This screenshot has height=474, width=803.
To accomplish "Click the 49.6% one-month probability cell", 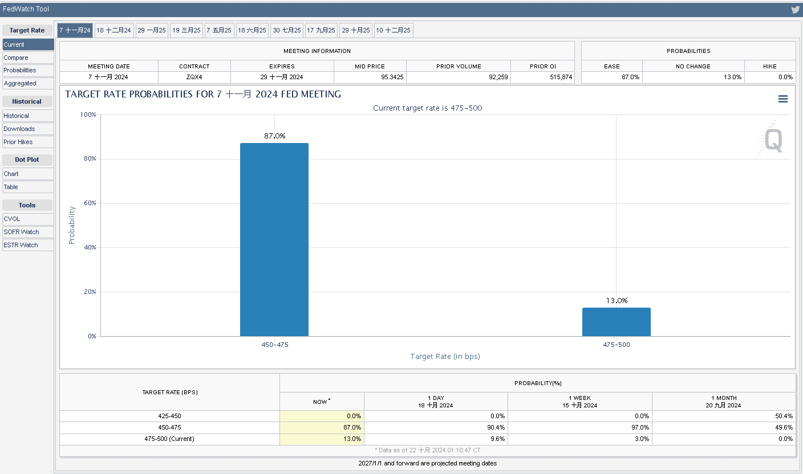I will (x=724, y=427).
